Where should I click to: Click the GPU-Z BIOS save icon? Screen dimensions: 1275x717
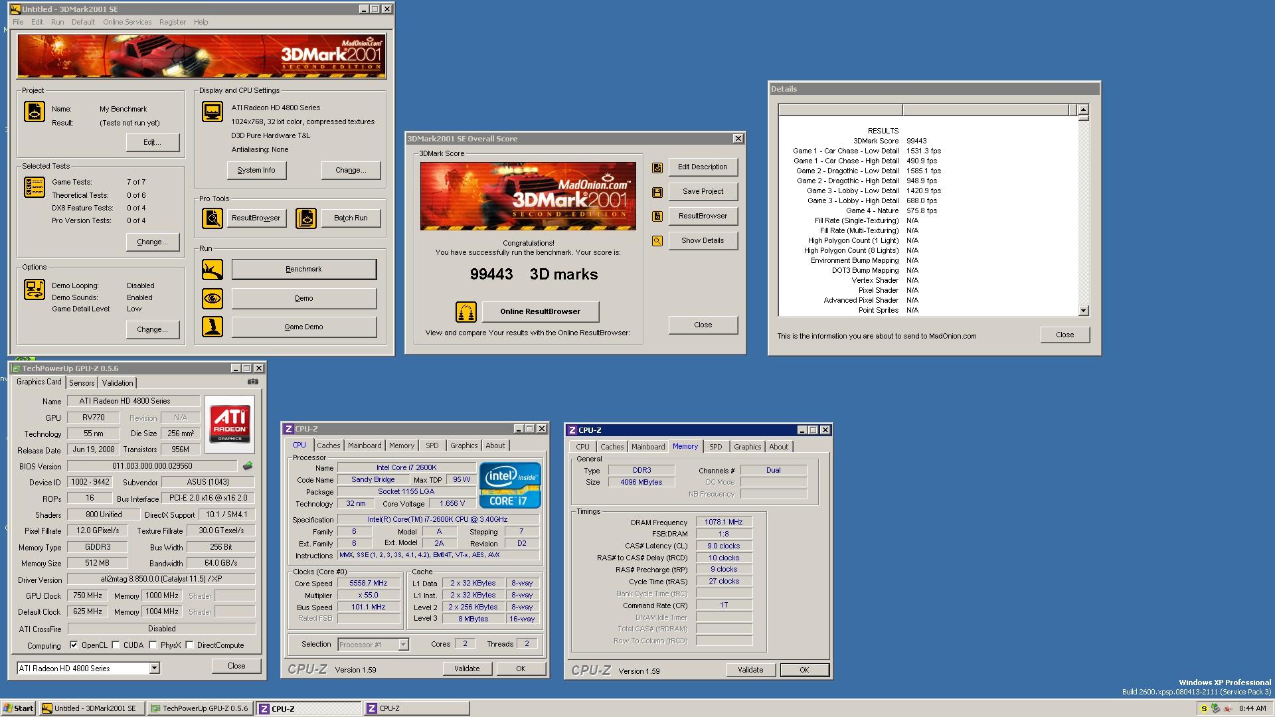248,466
